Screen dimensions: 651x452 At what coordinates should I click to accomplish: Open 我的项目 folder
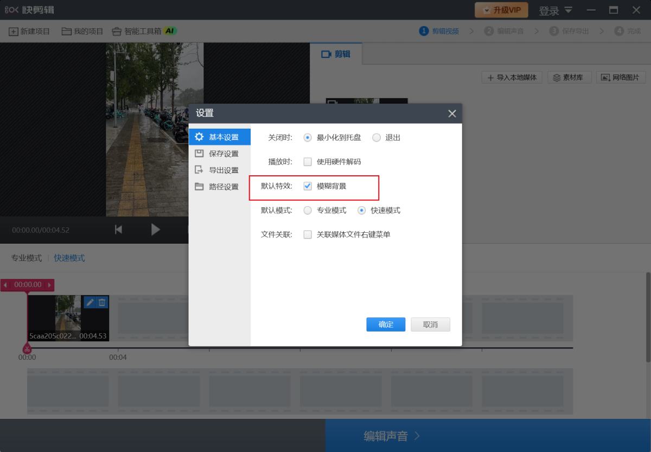click(x=82, y=31)
